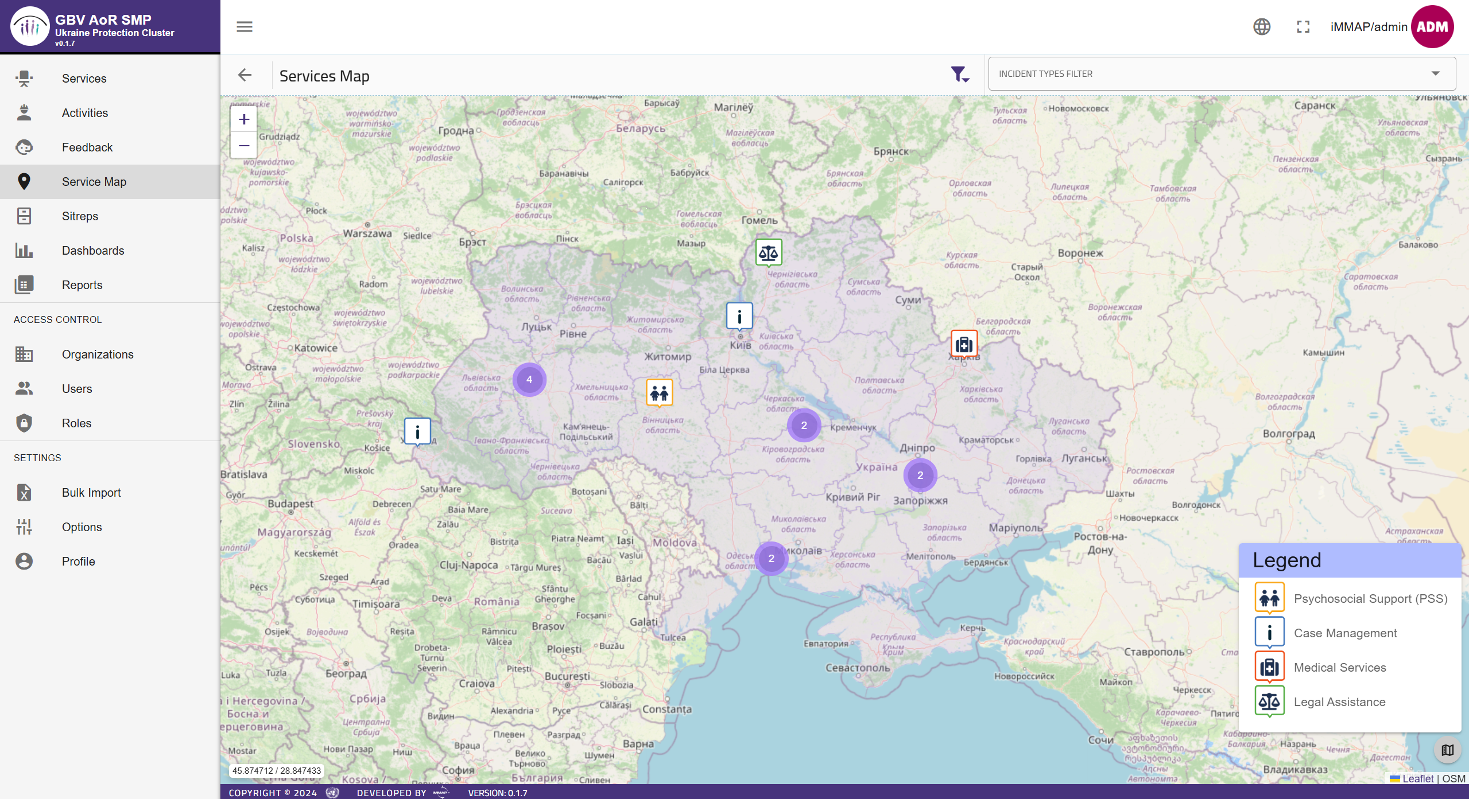Image resolution: width=1469 pixels, height=799 pixels.
Task: Open the Service Map sidebar item
Action: click(94, 182)
